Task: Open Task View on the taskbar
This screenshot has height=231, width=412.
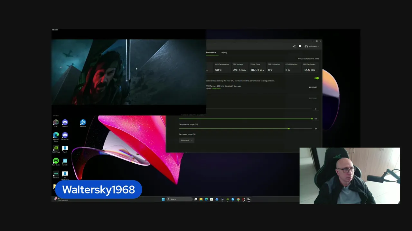Action: coord(196,199)
